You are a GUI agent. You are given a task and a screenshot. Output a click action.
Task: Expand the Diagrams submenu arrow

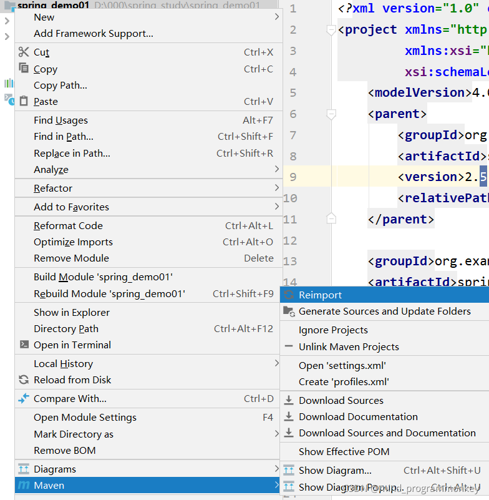tap(276, 468)
